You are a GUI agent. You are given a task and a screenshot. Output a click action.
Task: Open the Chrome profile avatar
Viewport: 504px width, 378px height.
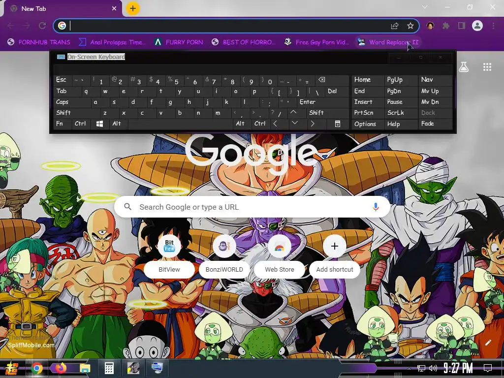point(477,26)
